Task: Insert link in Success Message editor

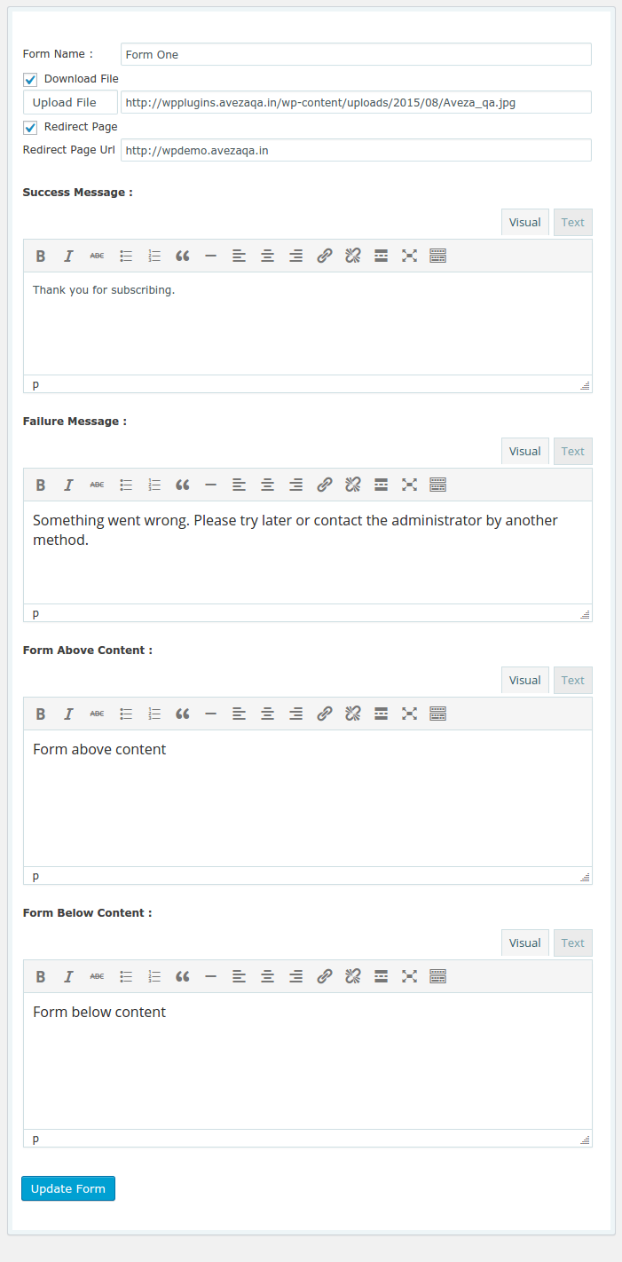Action: tap(325, 256)
